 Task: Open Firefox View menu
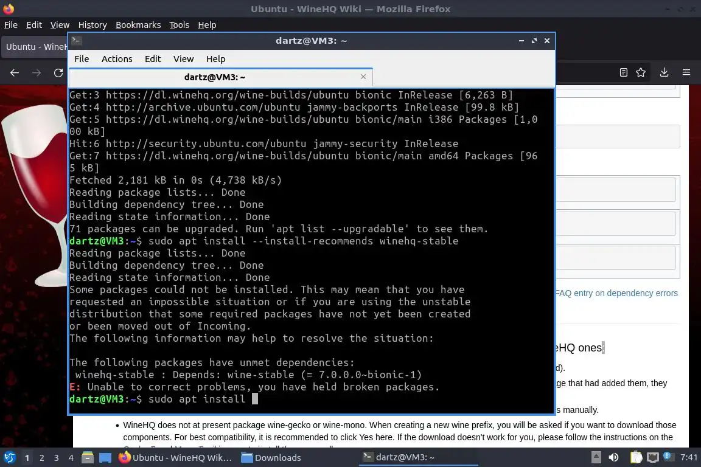pos(60,25)
